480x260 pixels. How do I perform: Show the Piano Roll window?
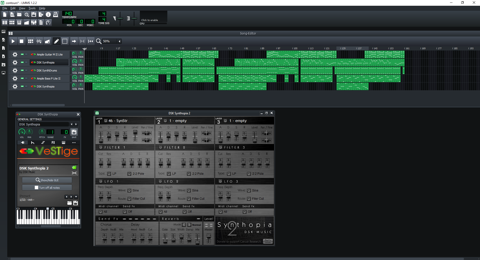point(19,22)
